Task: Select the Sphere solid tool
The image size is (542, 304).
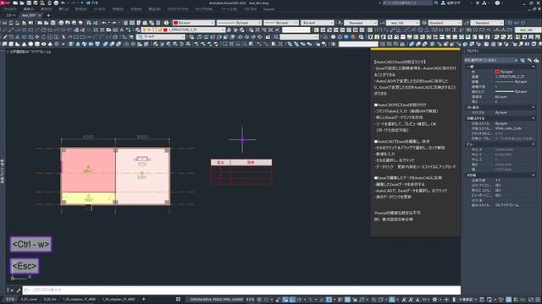Action: (30, 44)
